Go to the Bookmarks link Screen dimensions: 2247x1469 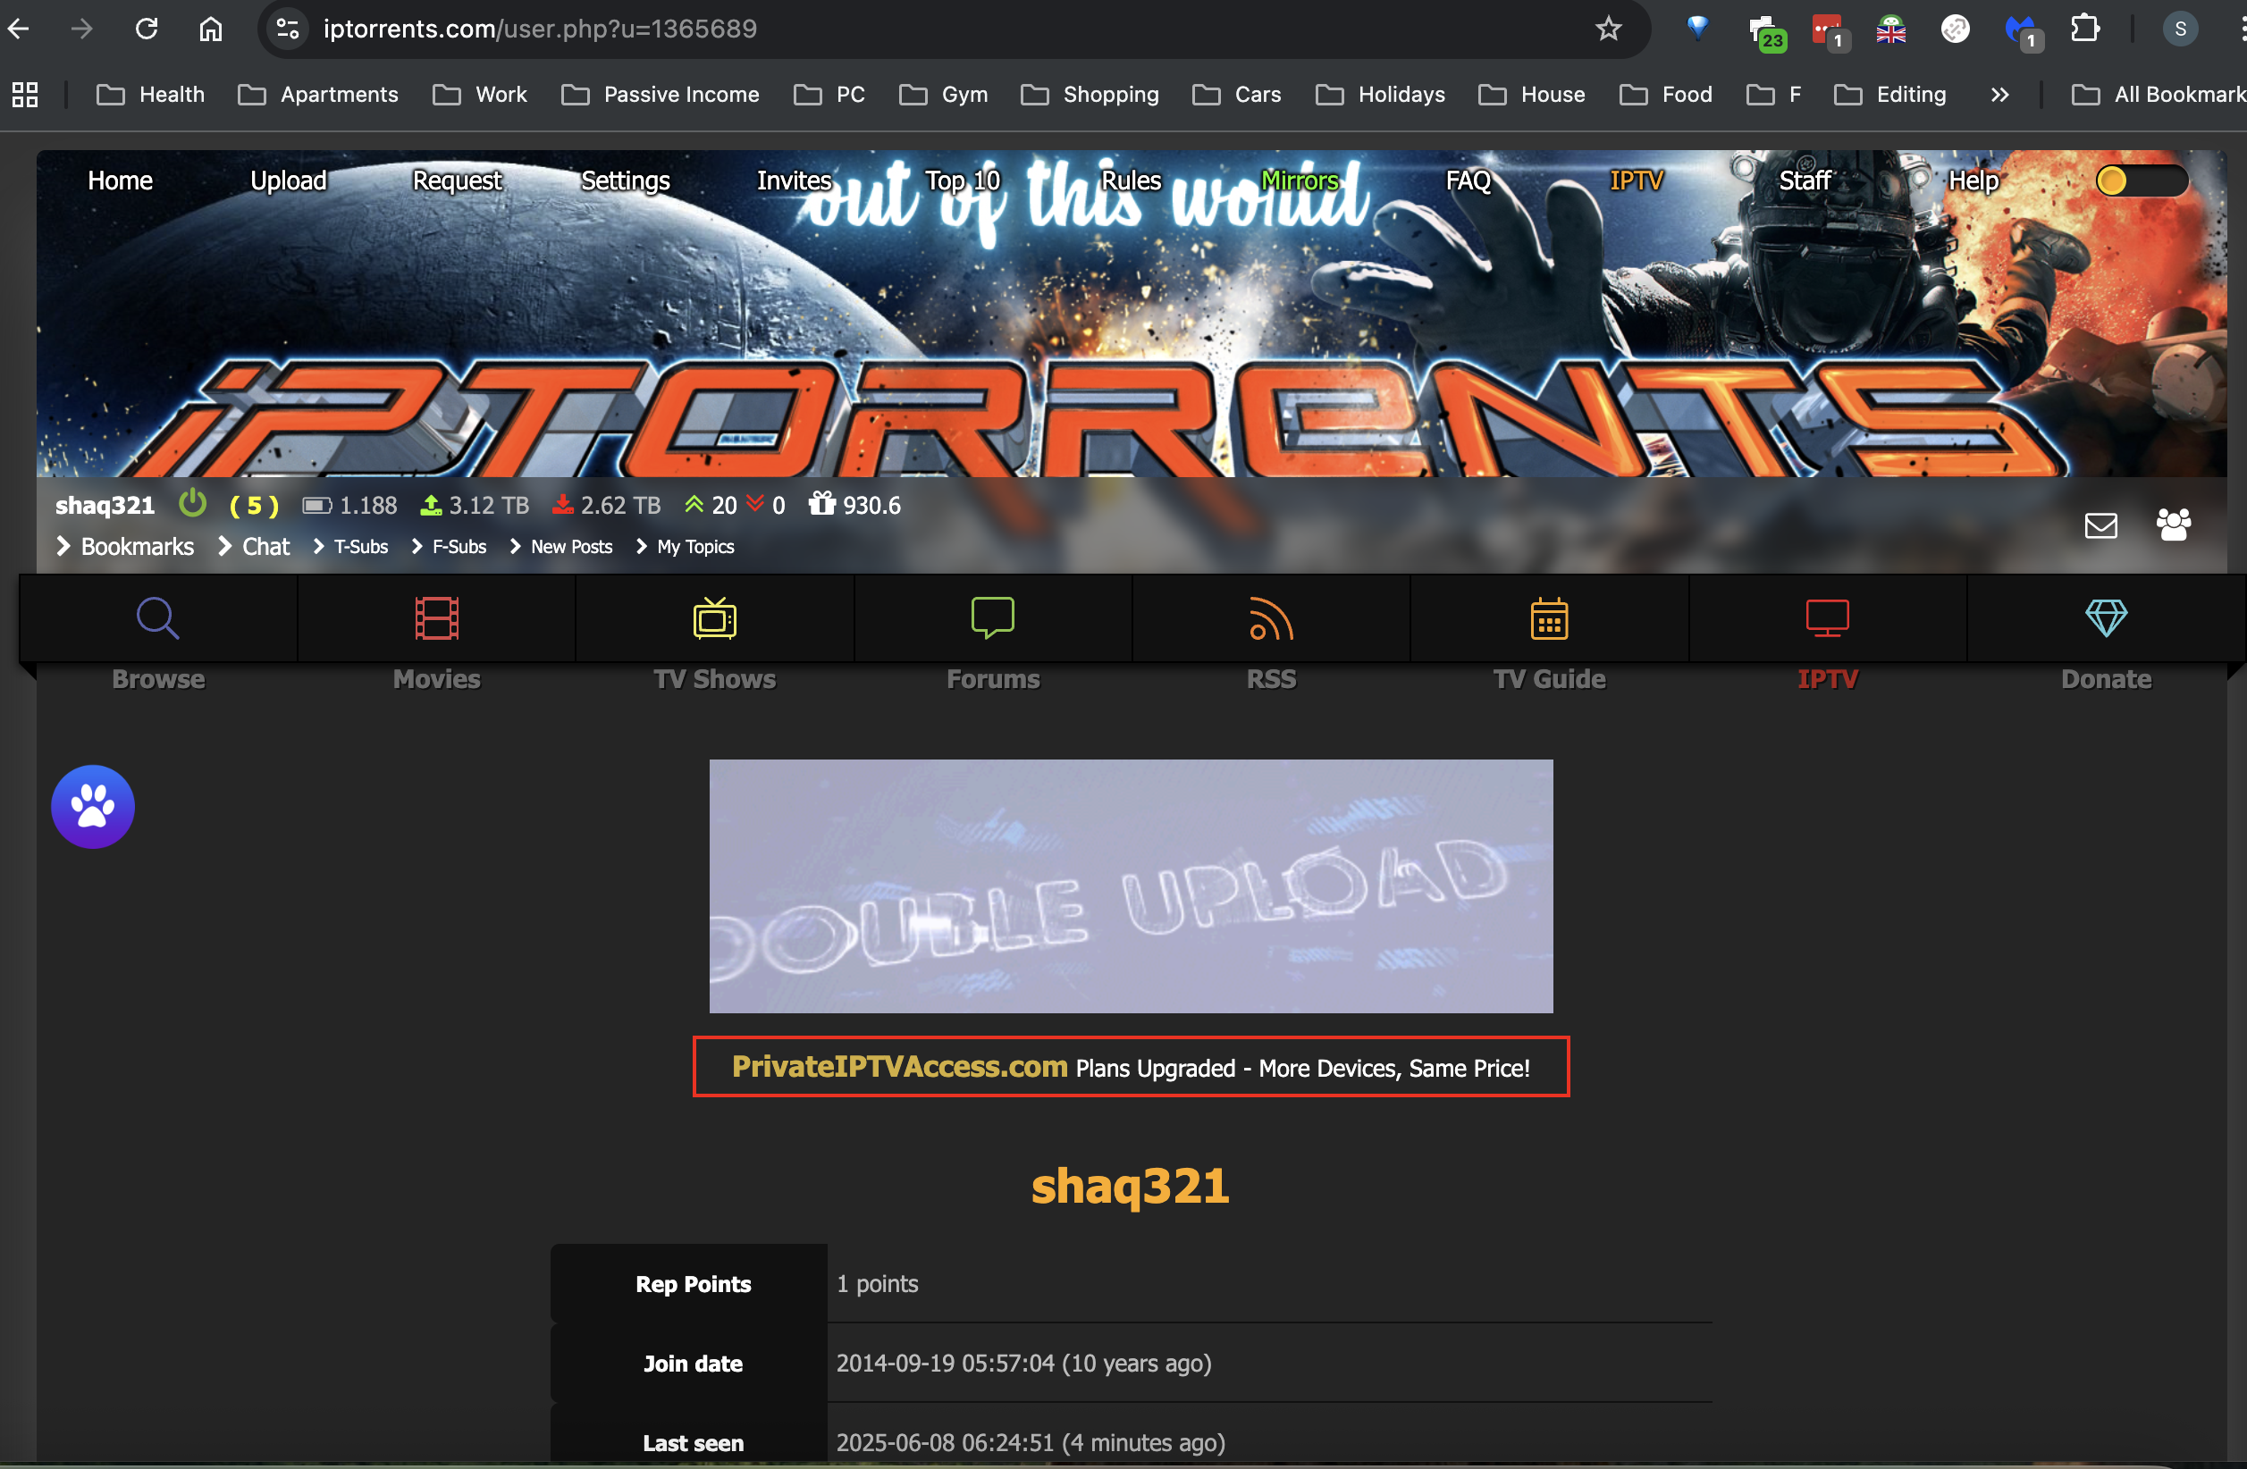pyautogui.click(x=137, y=547)
